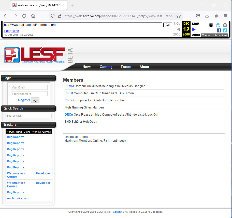Image resolution: width=232 pixels, height=218 pixels.
Task: Open the Gaming menu item
Action: (x=106, y=67)
